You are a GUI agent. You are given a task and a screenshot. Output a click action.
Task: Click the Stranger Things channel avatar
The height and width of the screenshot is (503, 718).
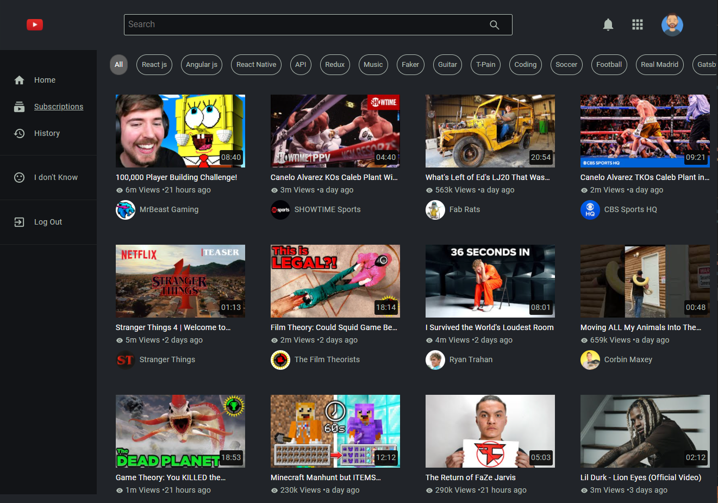[126, 360]
